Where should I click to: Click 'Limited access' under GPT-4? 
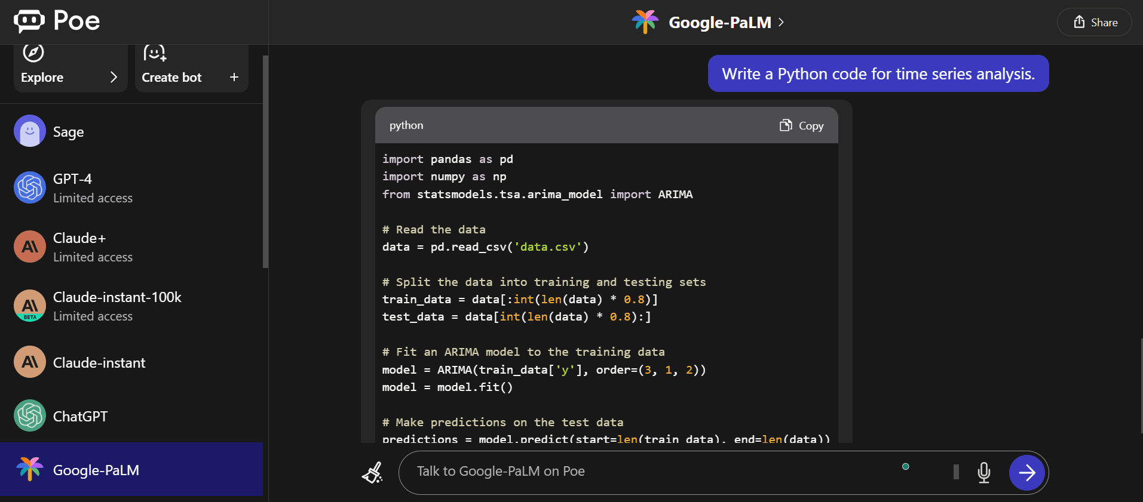click(93, 198)
